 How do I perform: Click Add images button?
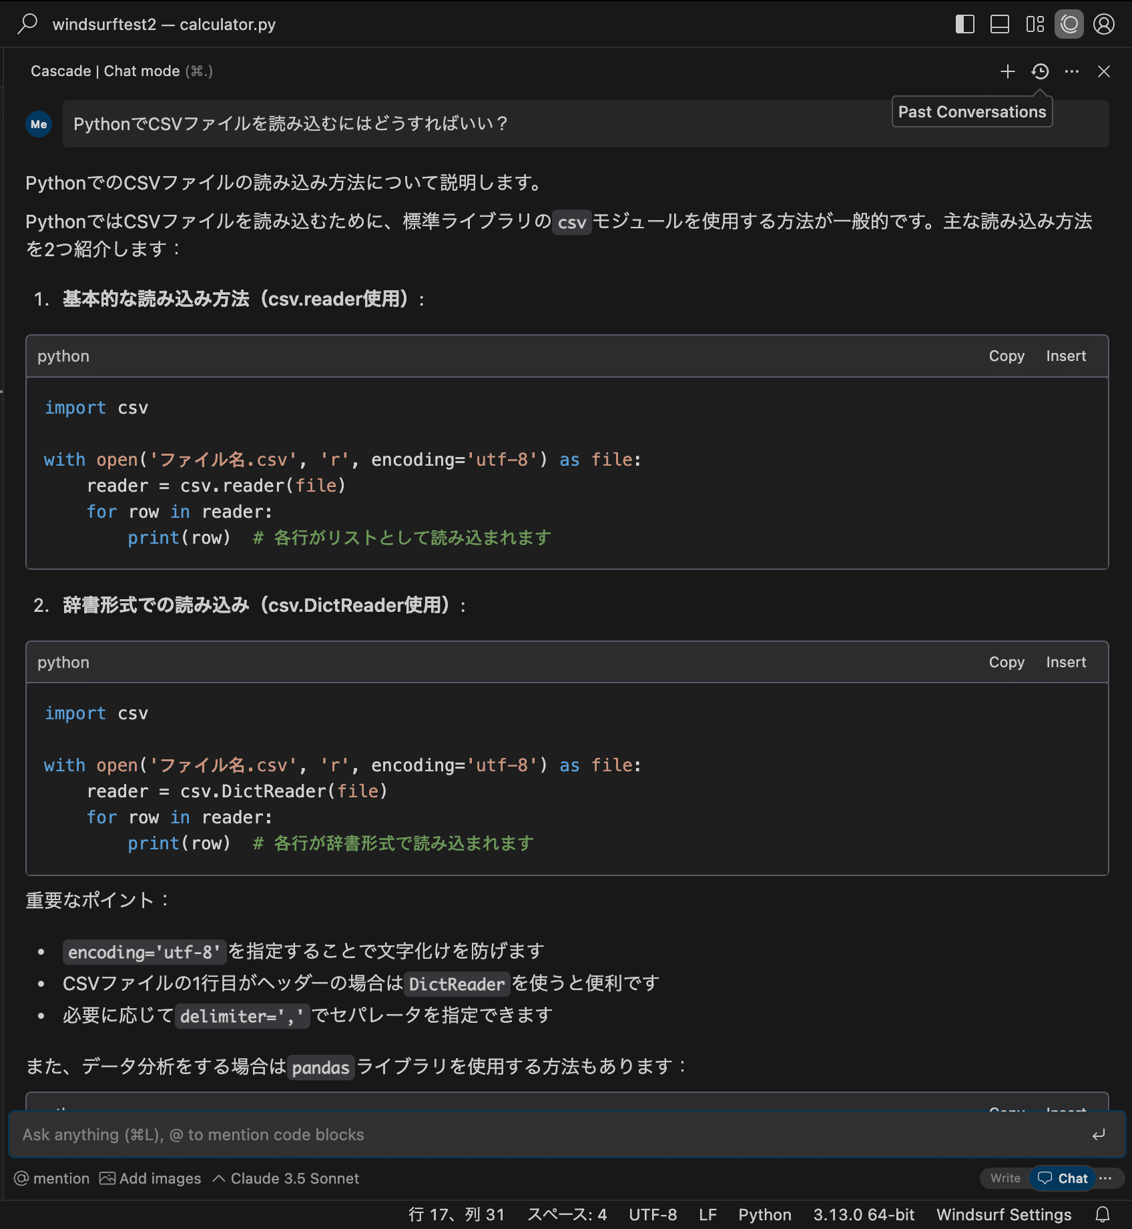[150, 1179]
